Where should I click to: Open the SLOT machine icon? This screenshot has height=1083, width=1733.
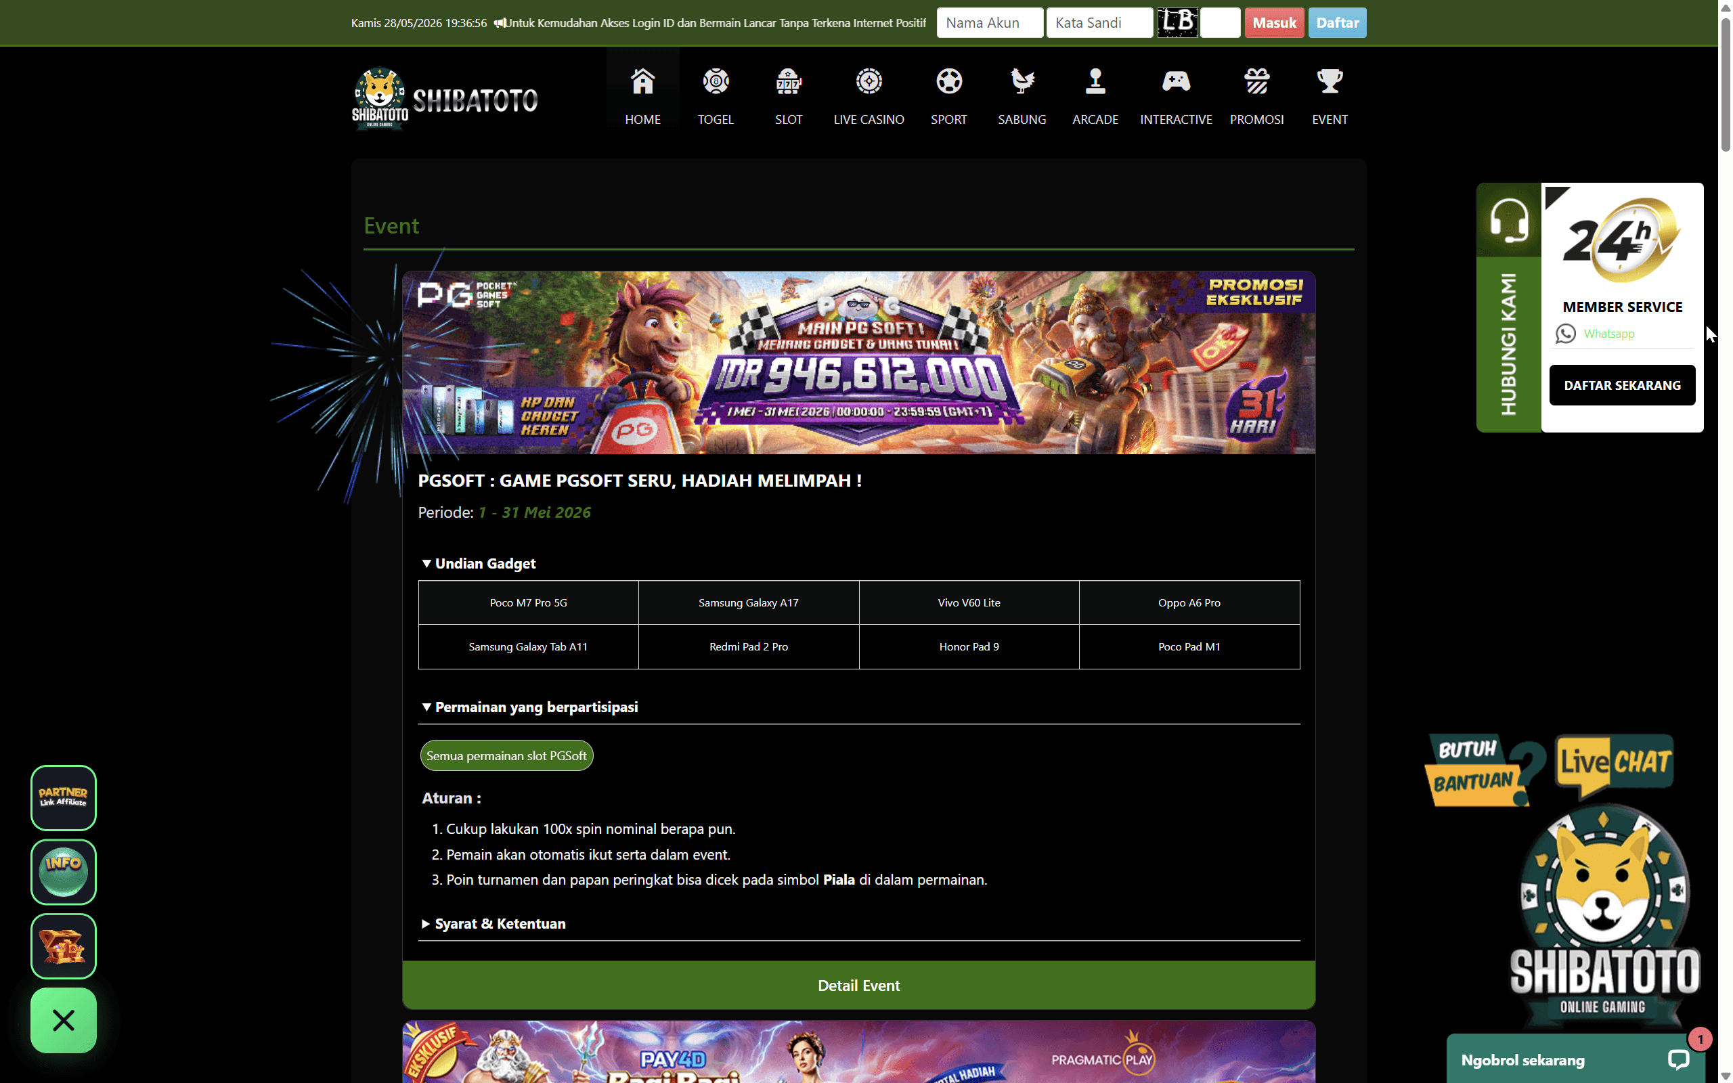[789, 82]
